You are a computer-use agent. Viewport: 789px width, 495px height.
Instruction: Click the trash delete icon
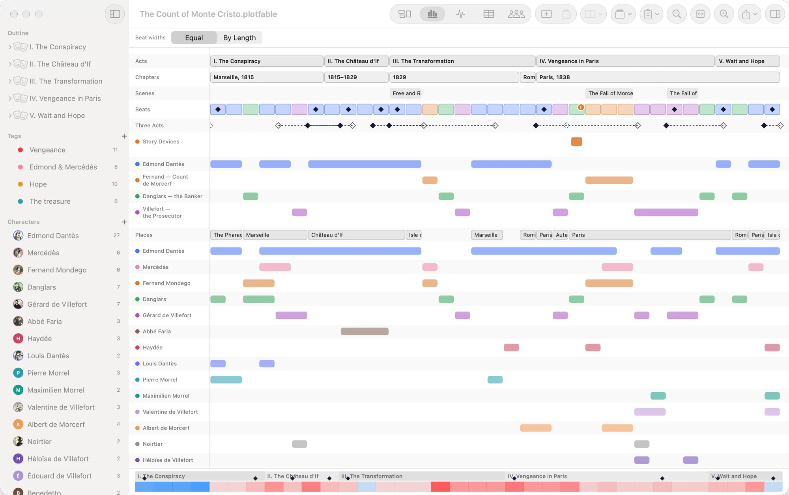coord(566,14)
